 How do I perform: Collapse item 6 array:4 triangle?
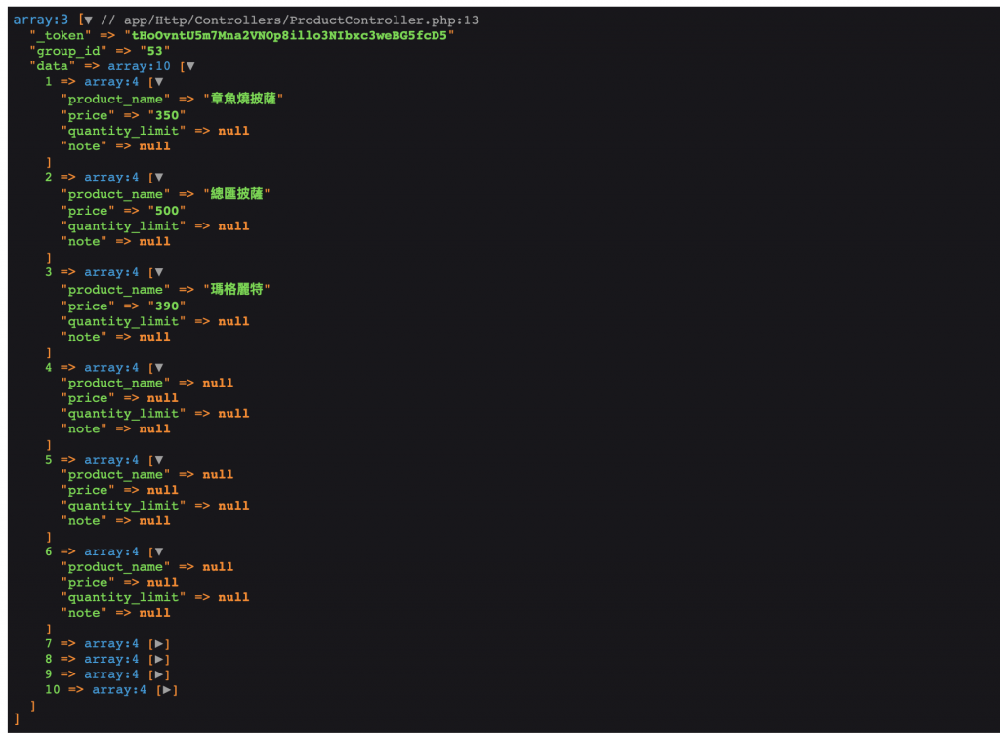(x=159, y=551)
